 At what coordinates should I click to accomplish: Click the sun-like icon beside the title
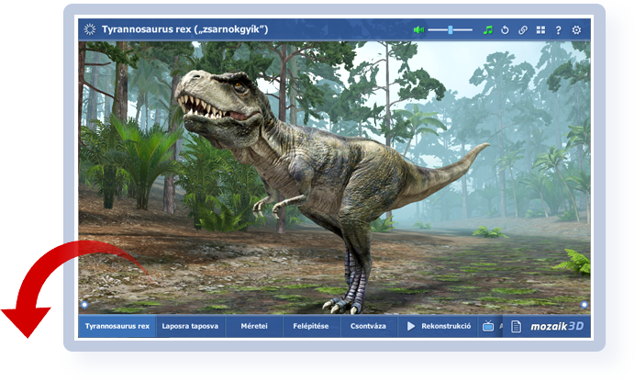pyautogui.click(x=89, y=29)
